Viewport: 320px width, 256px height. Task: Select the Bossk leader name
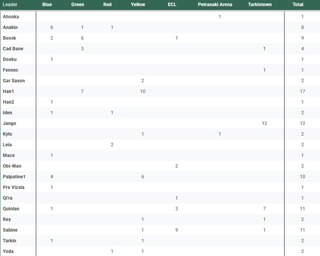pyautogui.click(x=10, y=38)
